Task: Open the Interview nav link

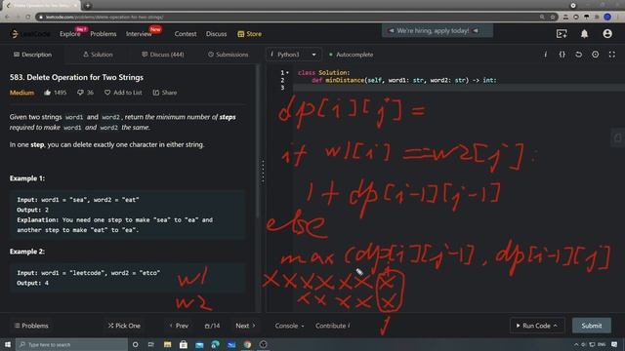Action: [139, 34]
